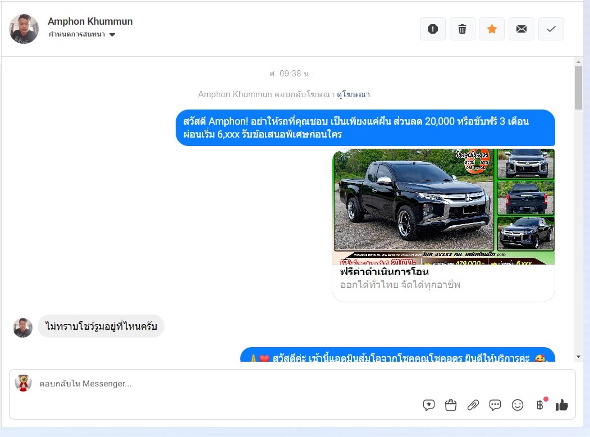The width and height of the screenshot is (590, 437).
Task: Send a thumbs-up like
Action: [x=562, y=405]
